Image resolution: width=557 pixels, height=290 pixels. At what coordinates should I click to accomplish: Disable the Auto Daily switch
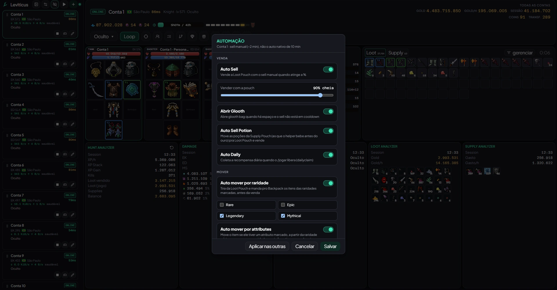click(328, 155)
